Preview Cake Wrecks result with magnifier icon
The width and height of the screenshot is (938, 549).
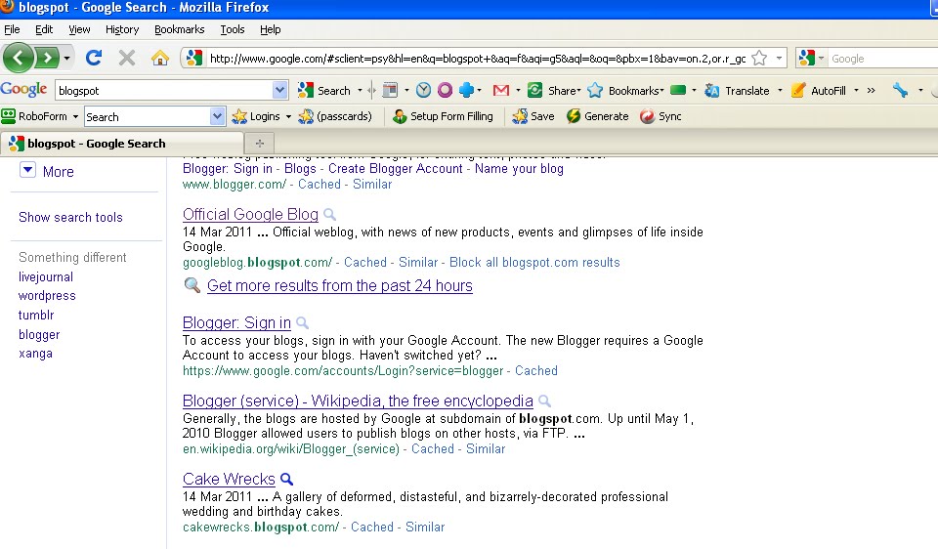click(287, 479)
